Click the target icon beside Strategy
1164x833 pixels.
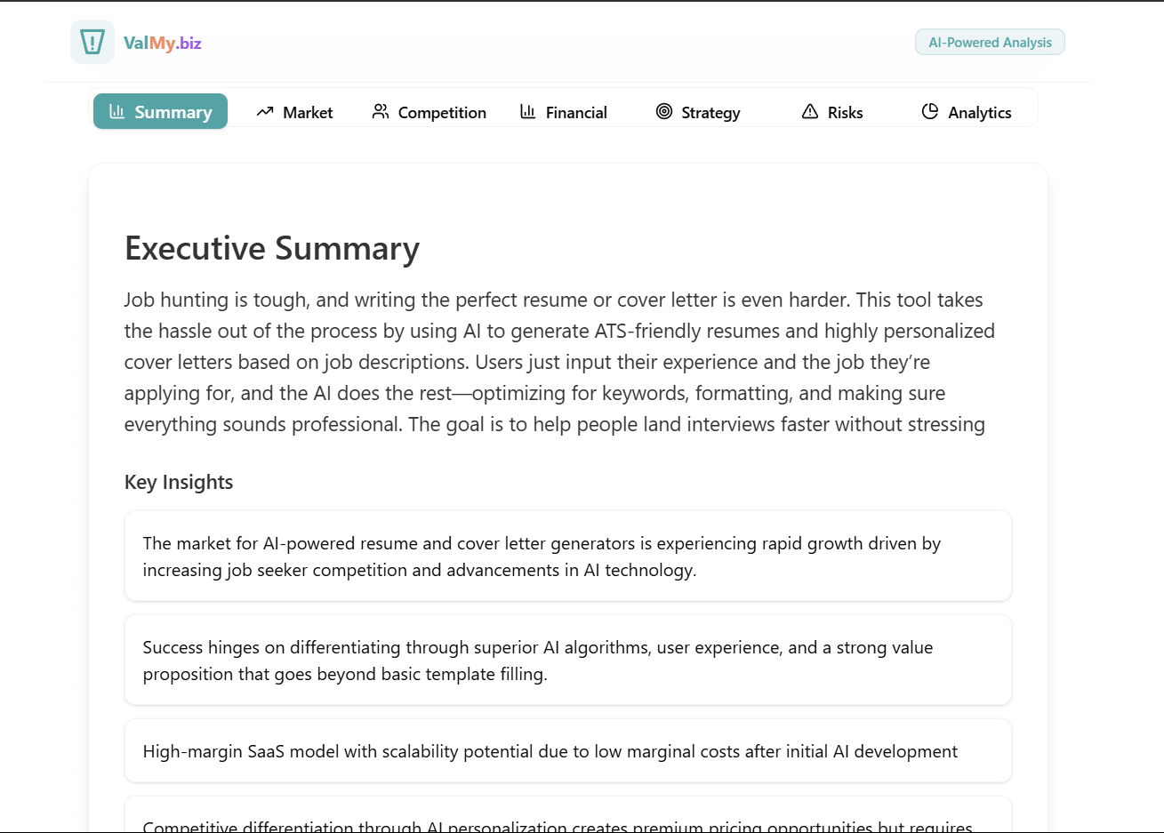[664, 111]
